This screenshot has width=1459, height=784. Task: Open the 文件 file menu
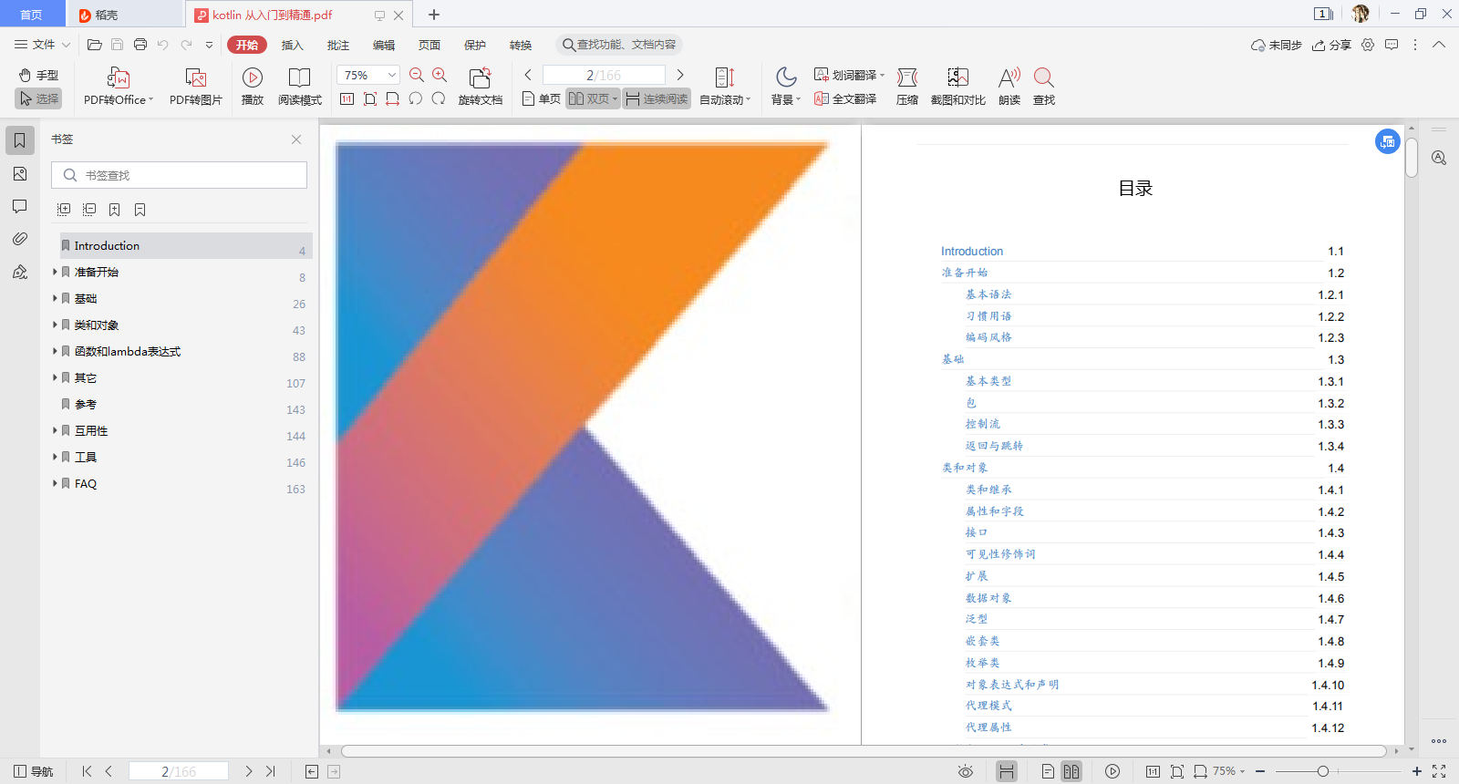click(42, 44)
